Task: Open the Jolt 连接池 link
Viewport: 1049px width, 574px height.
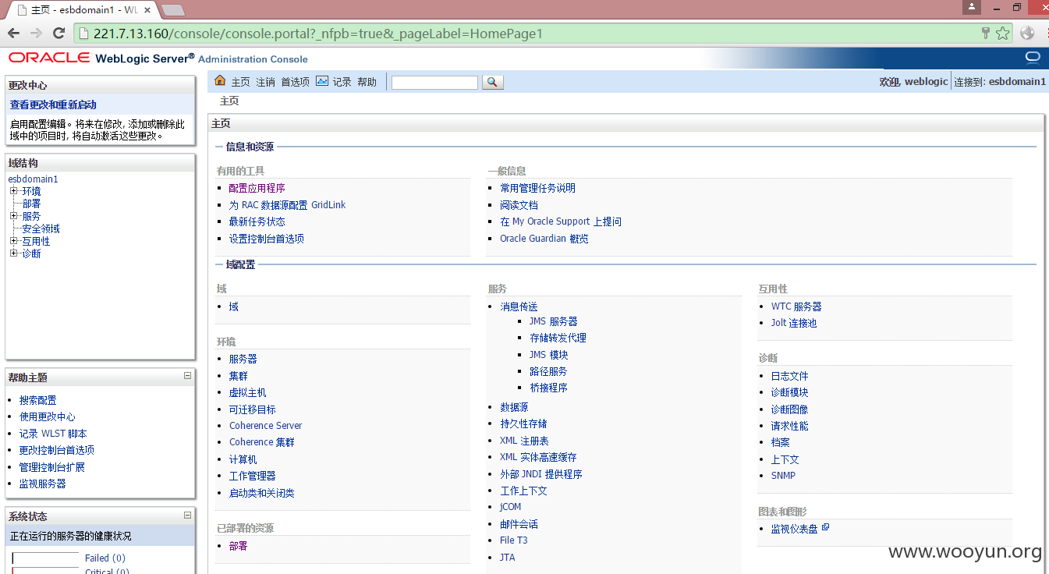Action: point(793,323)
